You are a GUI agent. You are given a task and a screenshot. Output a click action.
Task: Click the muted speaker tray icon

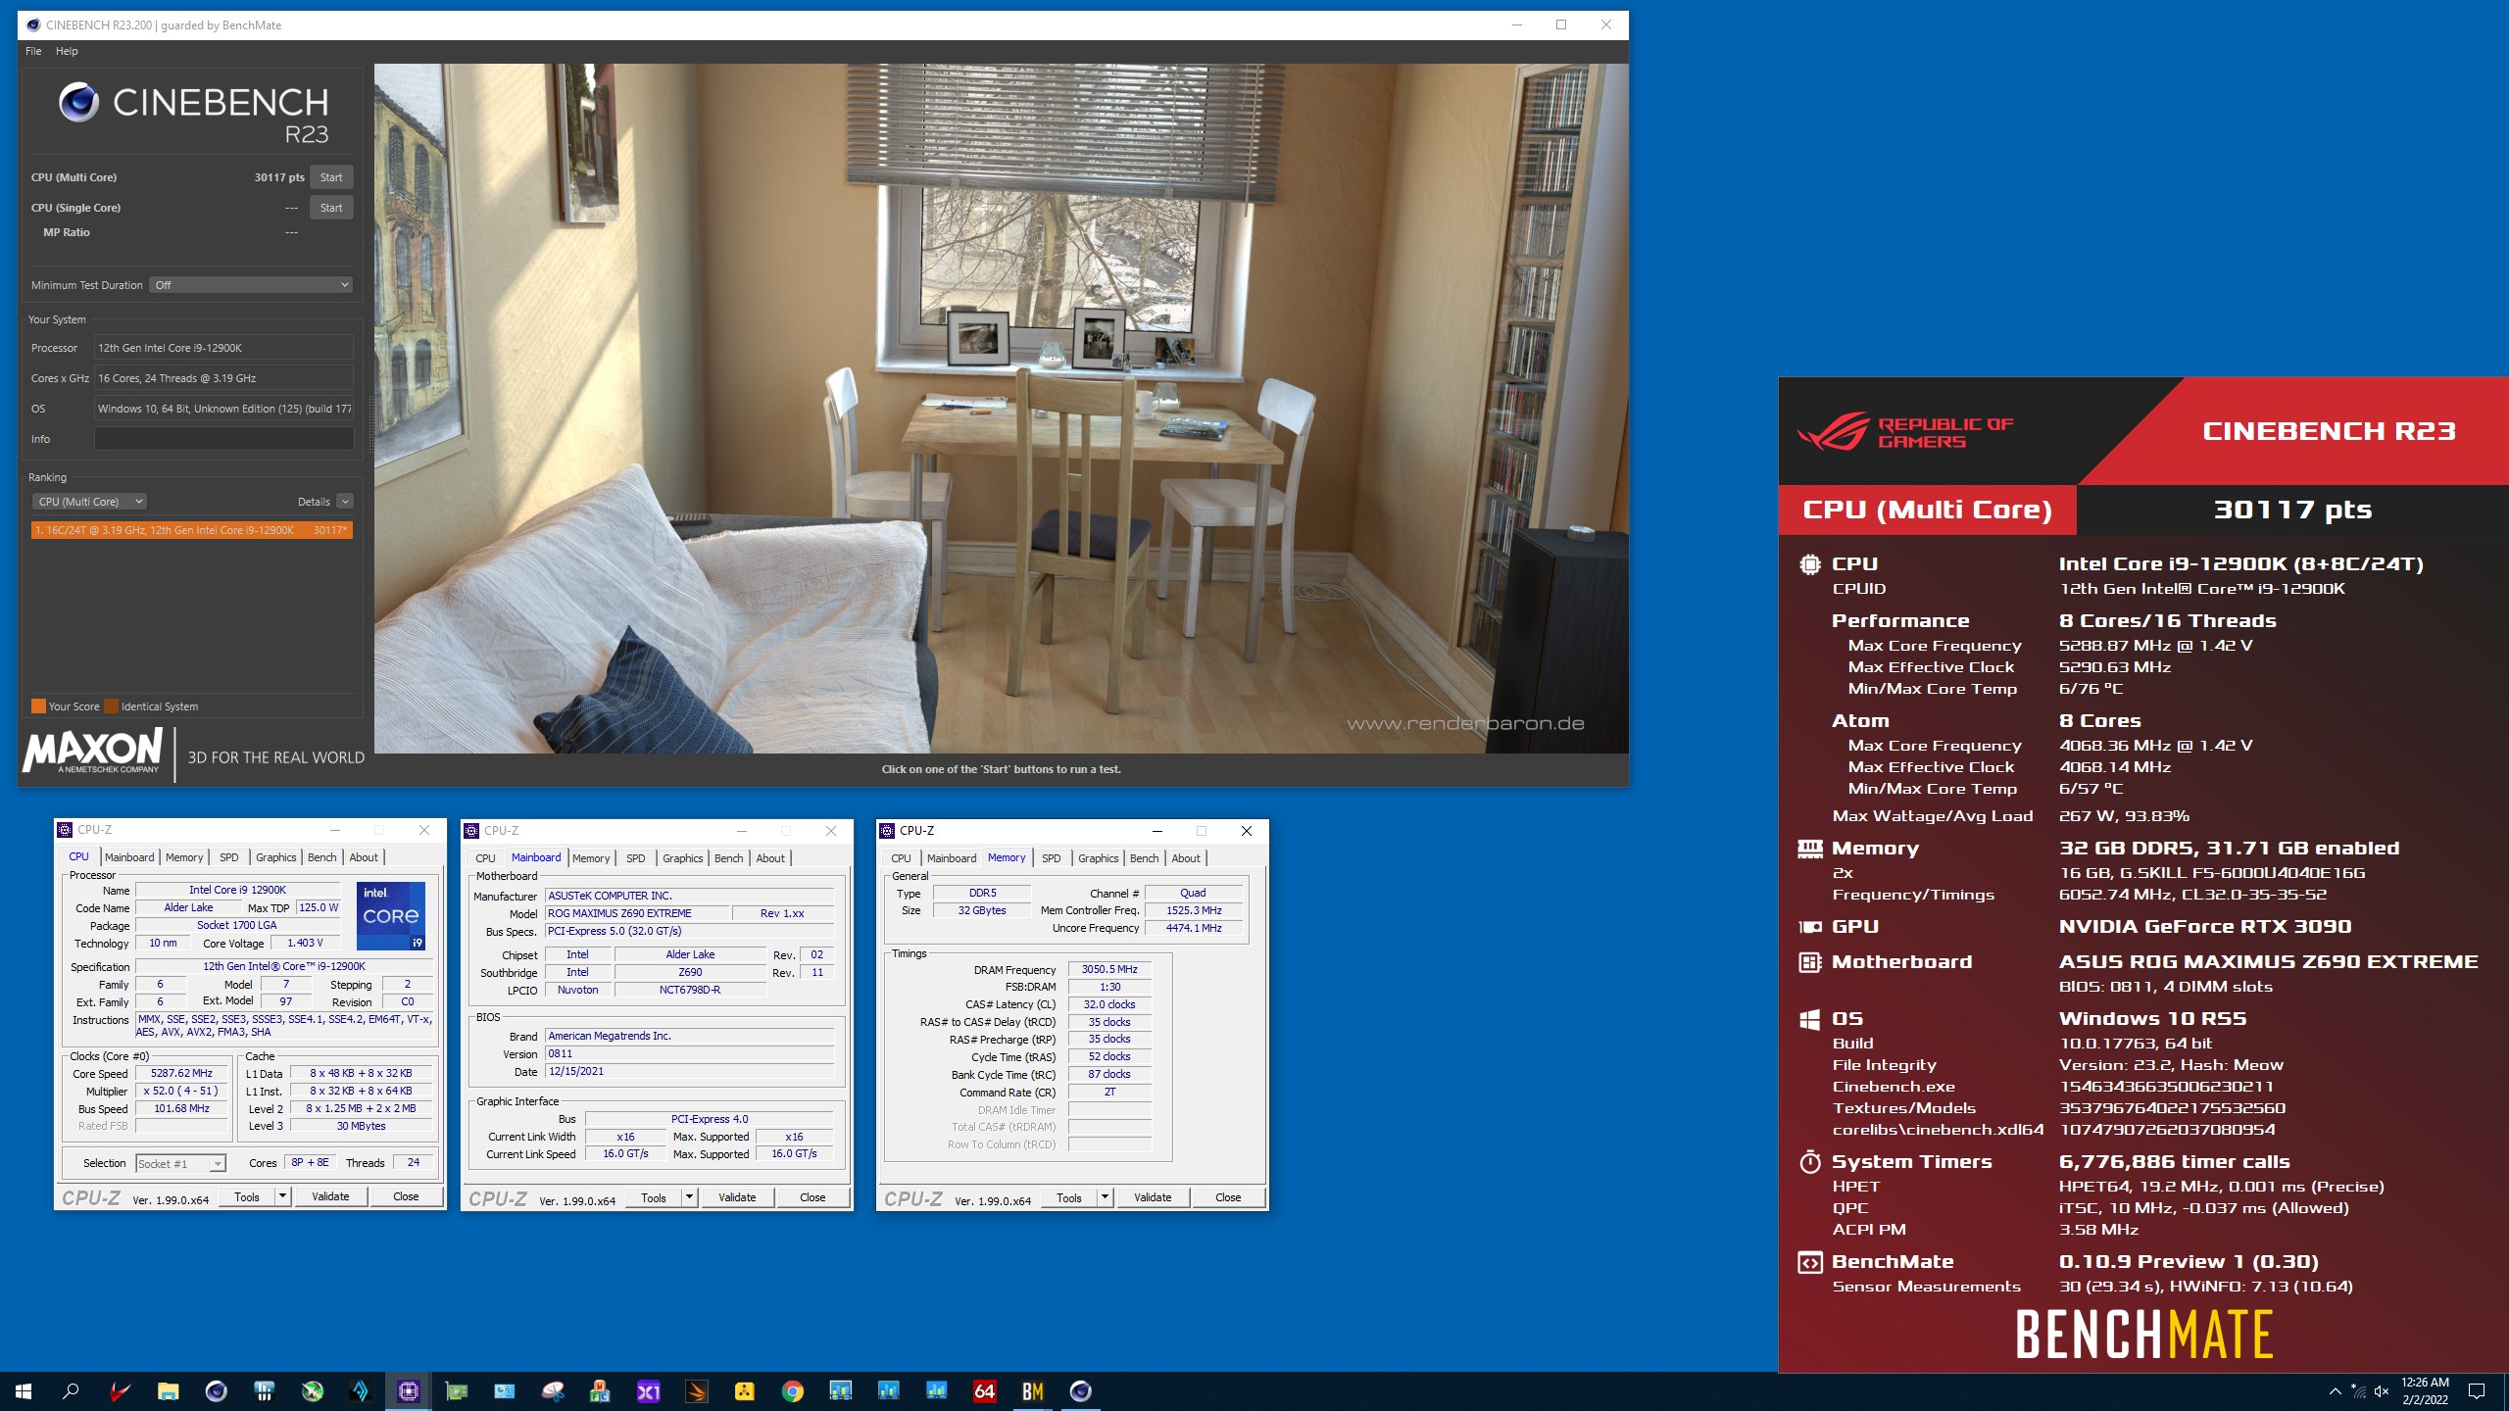[x=2382, y=1391]
